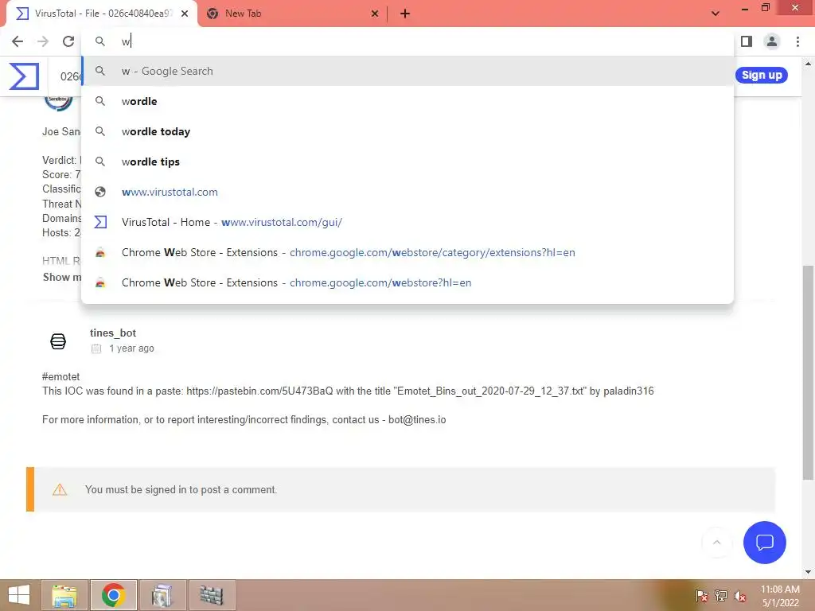
Task: Go back with the browser back arrow
Action: coord(18,41)
